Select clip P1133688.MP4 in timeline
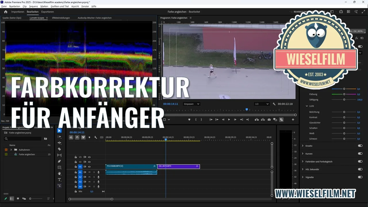 click(x=131, y=166)
